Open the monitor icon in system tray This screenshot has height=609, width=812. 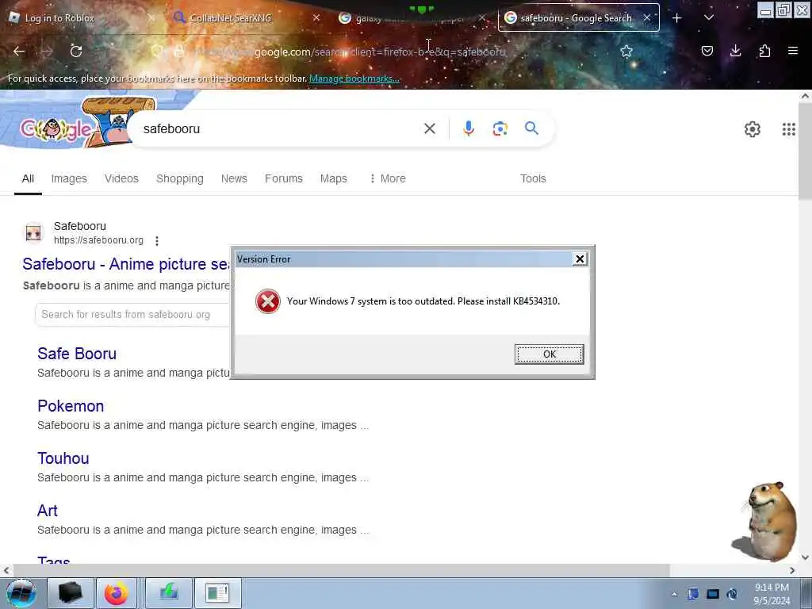[713, 594]
